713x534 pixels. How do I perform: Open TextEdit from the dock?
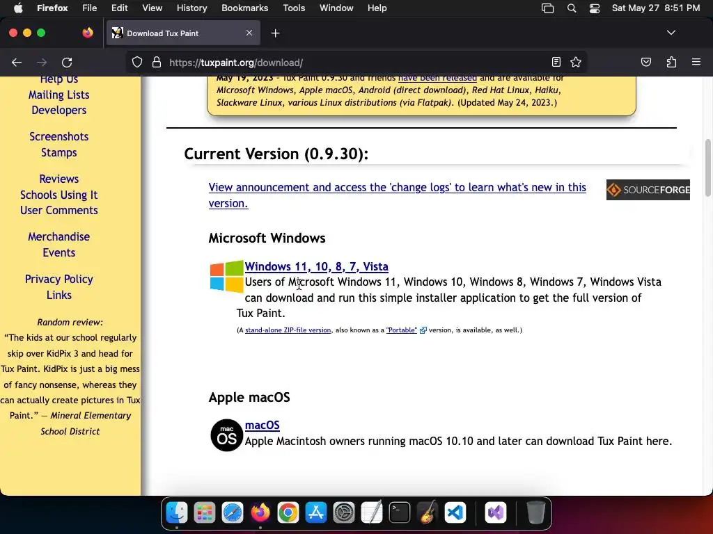pyautogui.click(x=372, y=512)
